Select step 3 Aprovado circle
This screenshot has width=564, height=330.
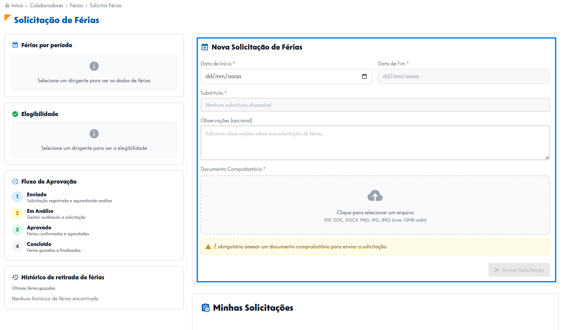pyautogui.click(x=17, y=230)
